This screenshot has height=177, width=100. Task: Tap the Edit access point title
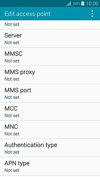click(27, 14)
